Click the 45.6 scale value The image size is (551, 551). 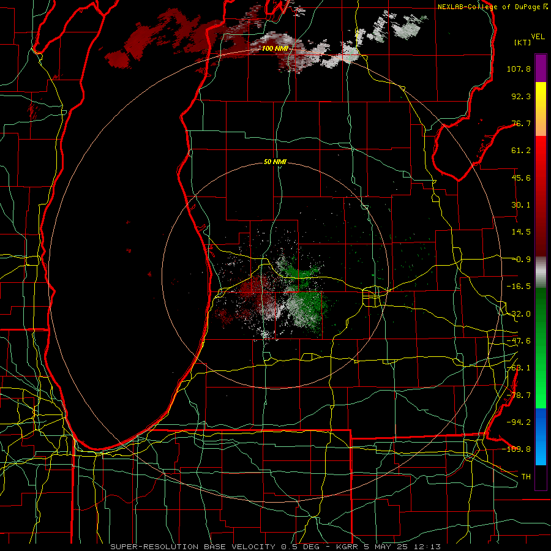(x=521, y=178)
